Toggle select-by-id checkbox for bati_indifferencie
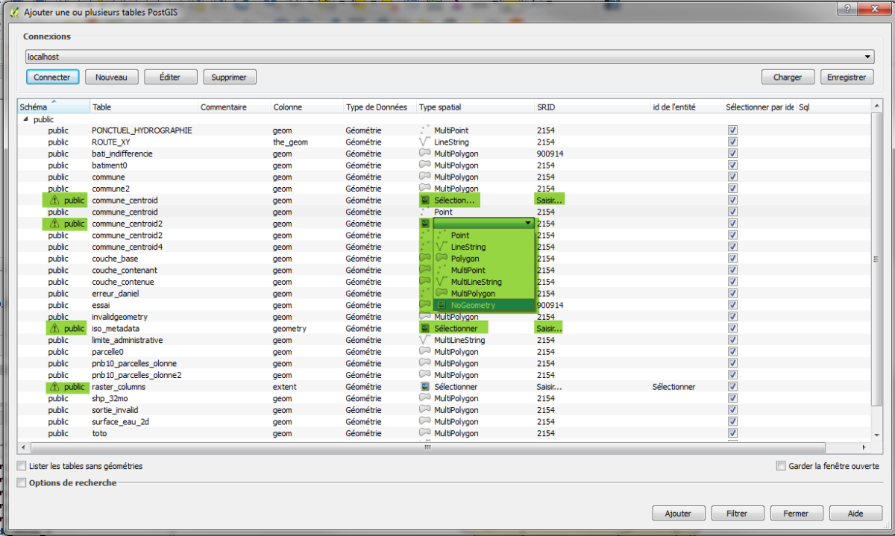Viewport: 895px width, 536px height. (x=732, y=154)
